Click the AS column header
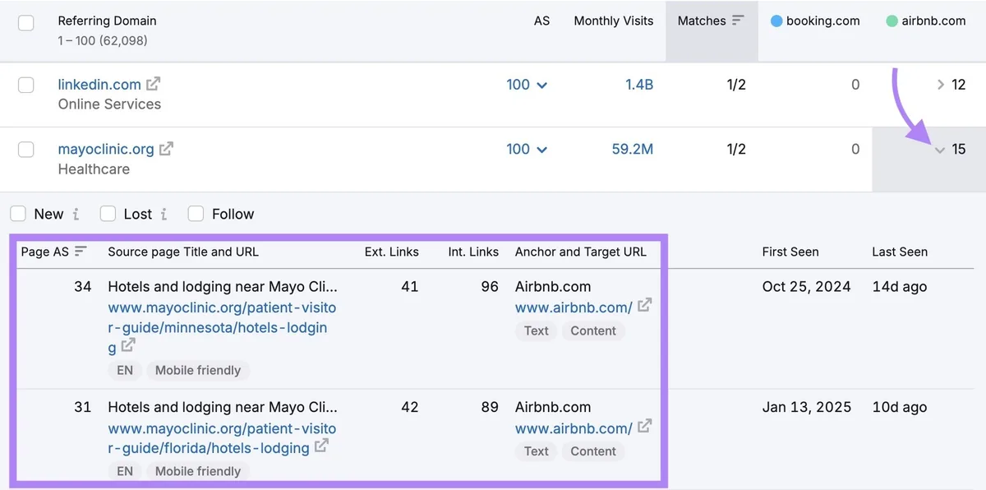986x490 pixels. [541, 21]
